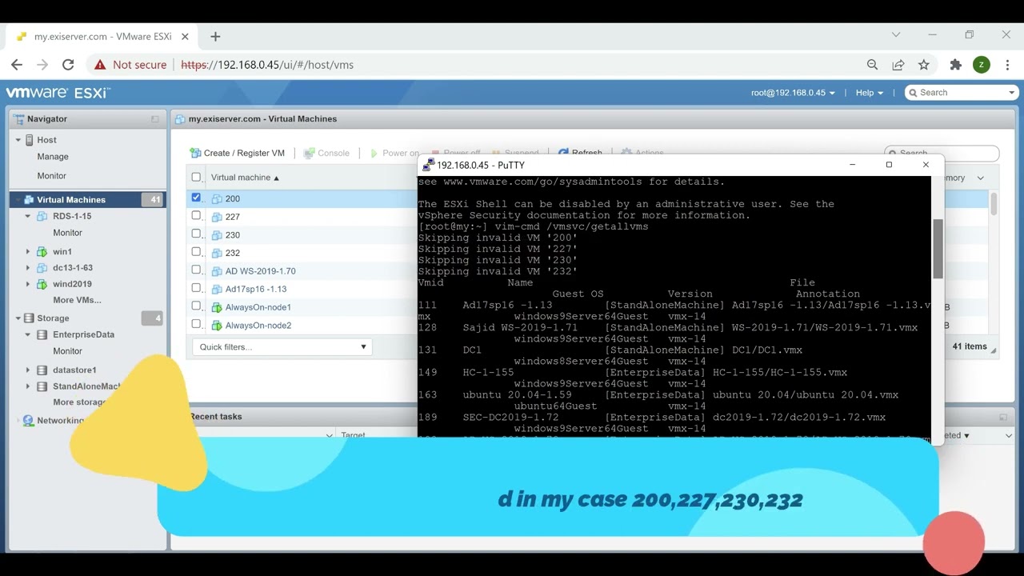Expand the dc13-1-63 tree node

click(x=28, y=268)
